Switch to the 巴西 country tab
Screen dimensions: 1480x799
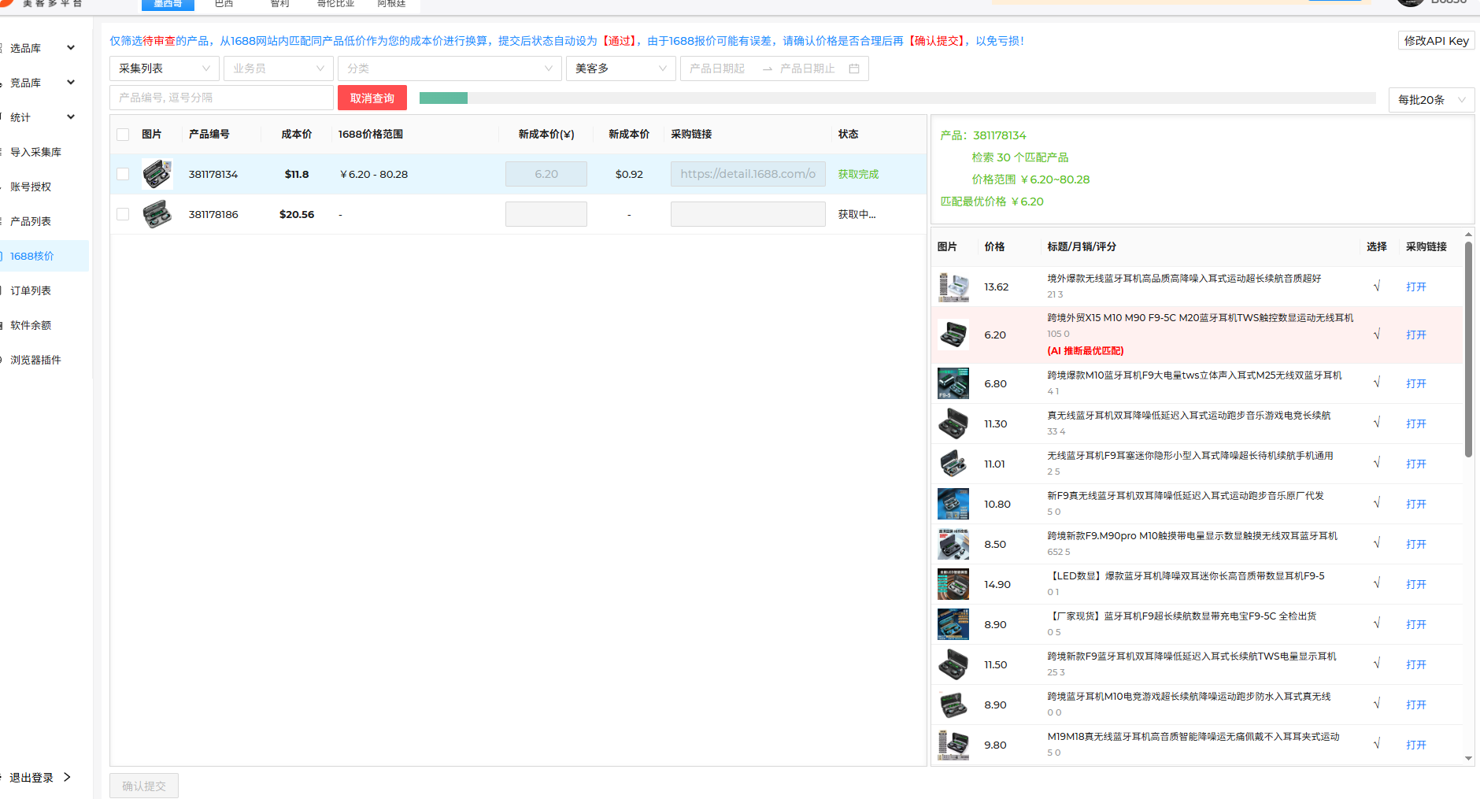click(224, 4)
